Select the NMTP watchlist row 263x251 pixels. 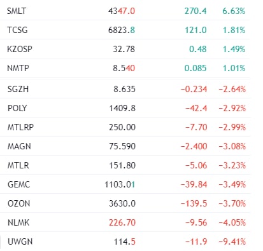tap(125, 68)
